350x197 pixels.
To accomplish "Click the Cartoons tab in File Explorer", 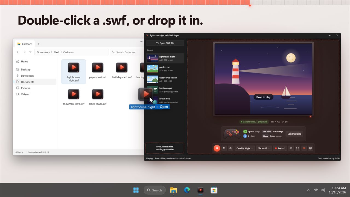I will pyautogui.click(x=25, y=44).
